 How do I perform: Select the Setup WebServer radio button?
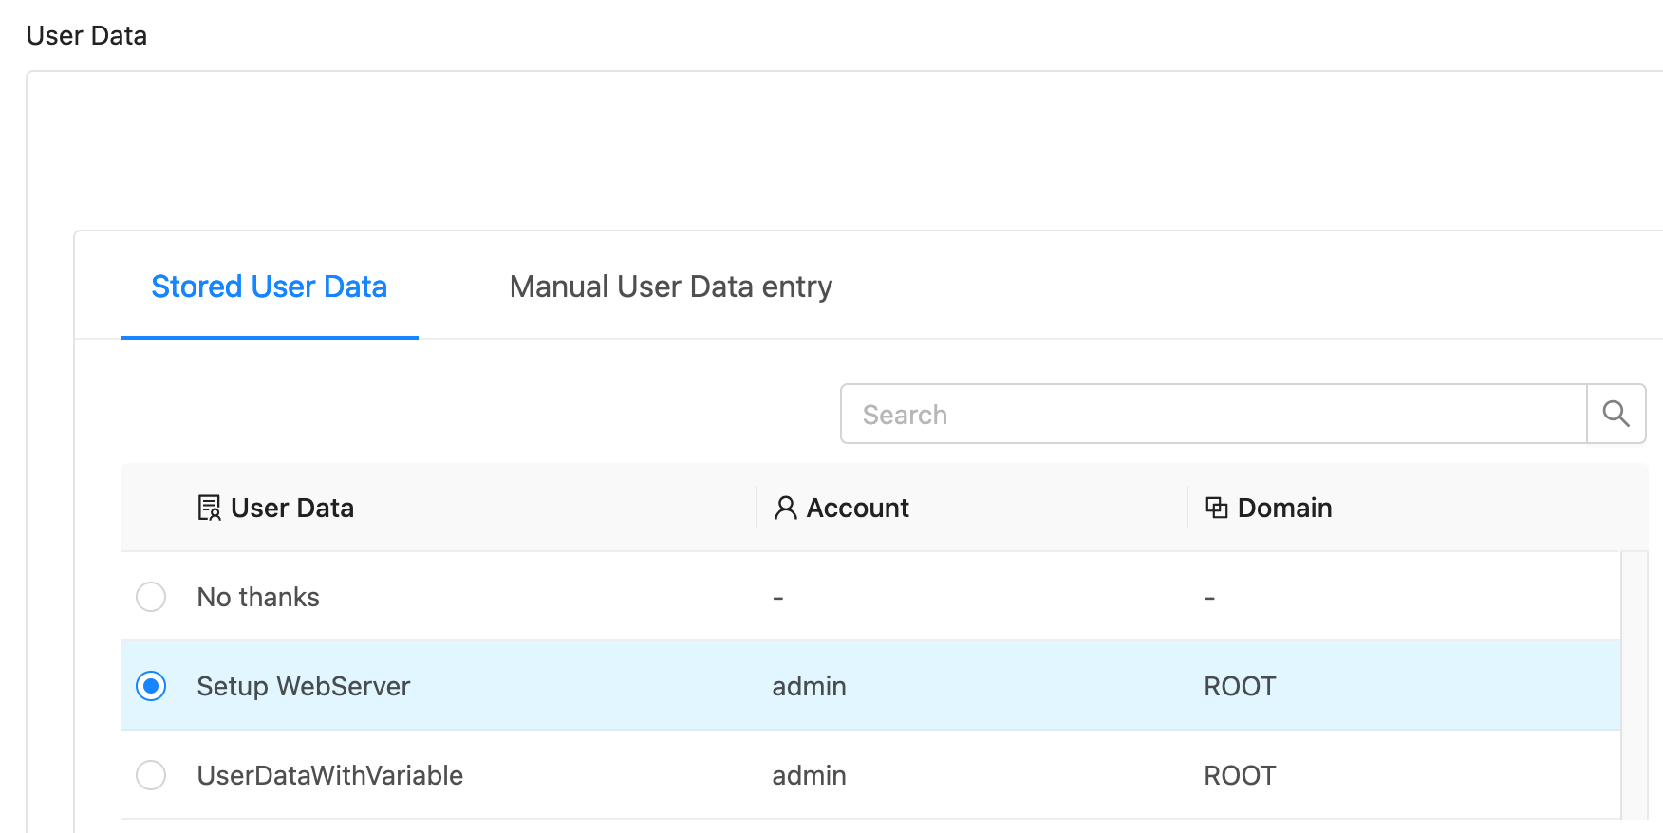tap(151, 686)
